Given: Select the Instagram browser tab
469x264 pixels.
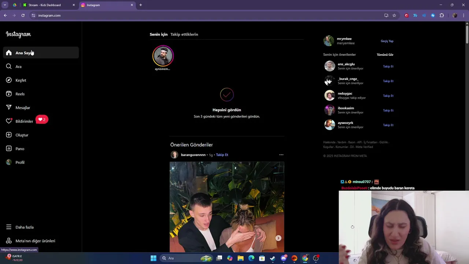Looking at the screenshot, I should (107, 5).
